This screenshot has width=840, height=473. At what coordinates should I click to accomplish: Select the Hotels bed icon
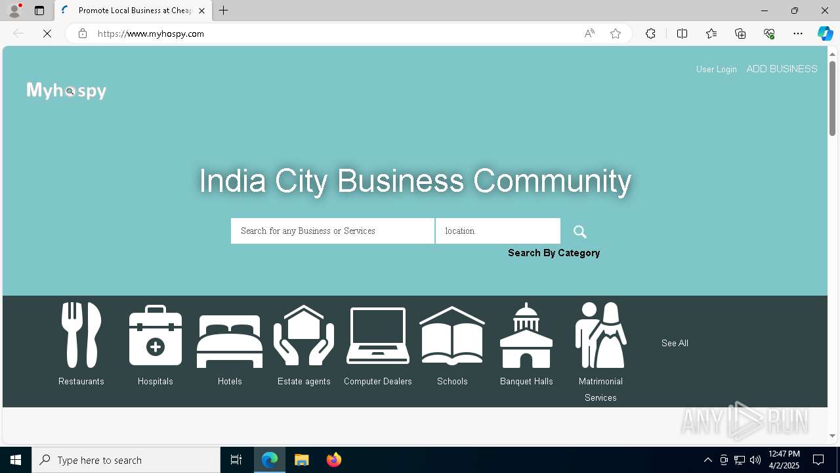pyautogui.click(x=230, y=341)
